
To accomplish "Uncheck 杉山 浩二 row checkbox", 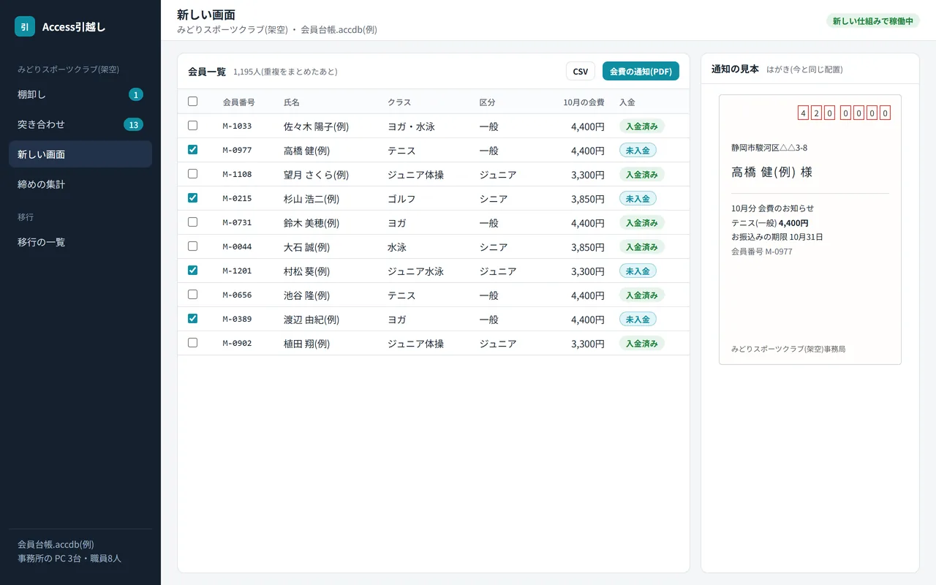I will point(192,198).
